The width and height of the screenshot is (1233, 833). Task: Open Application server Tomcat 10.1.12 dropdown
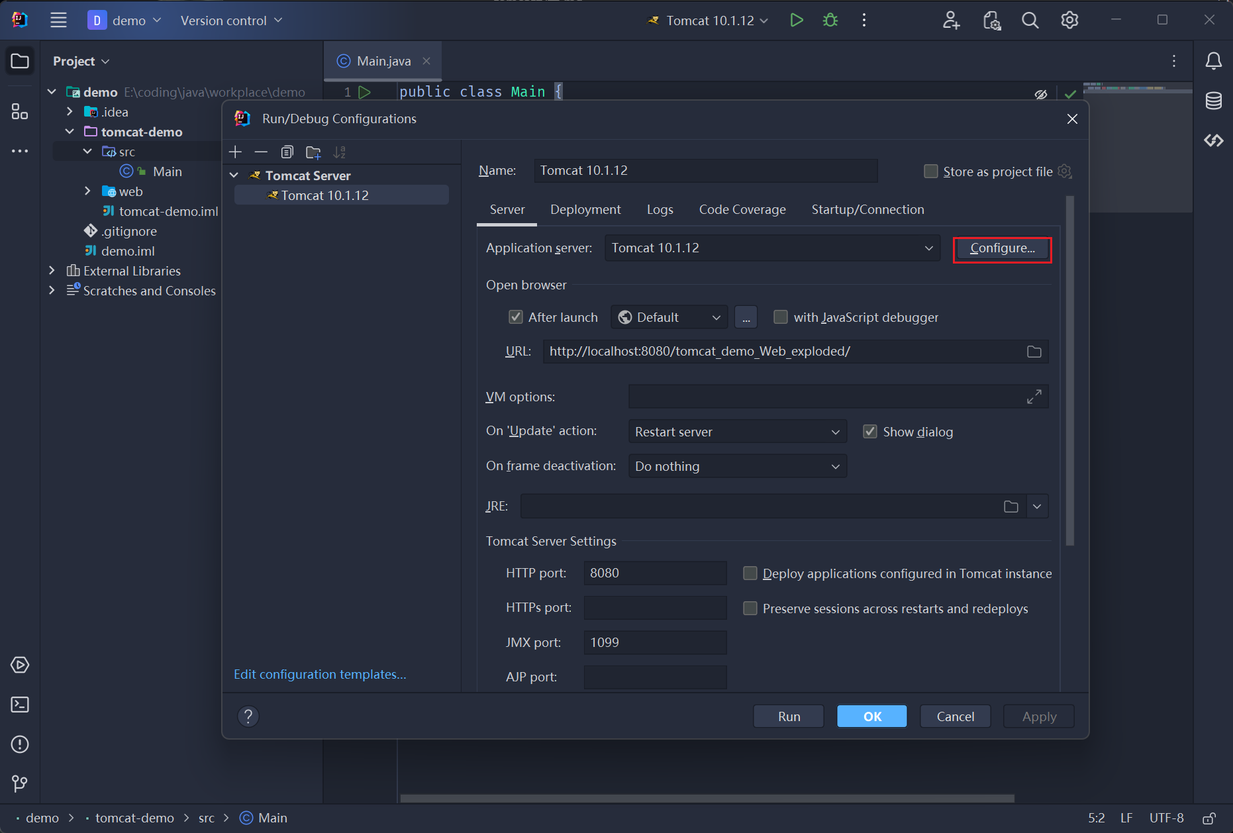pos(772,248)
